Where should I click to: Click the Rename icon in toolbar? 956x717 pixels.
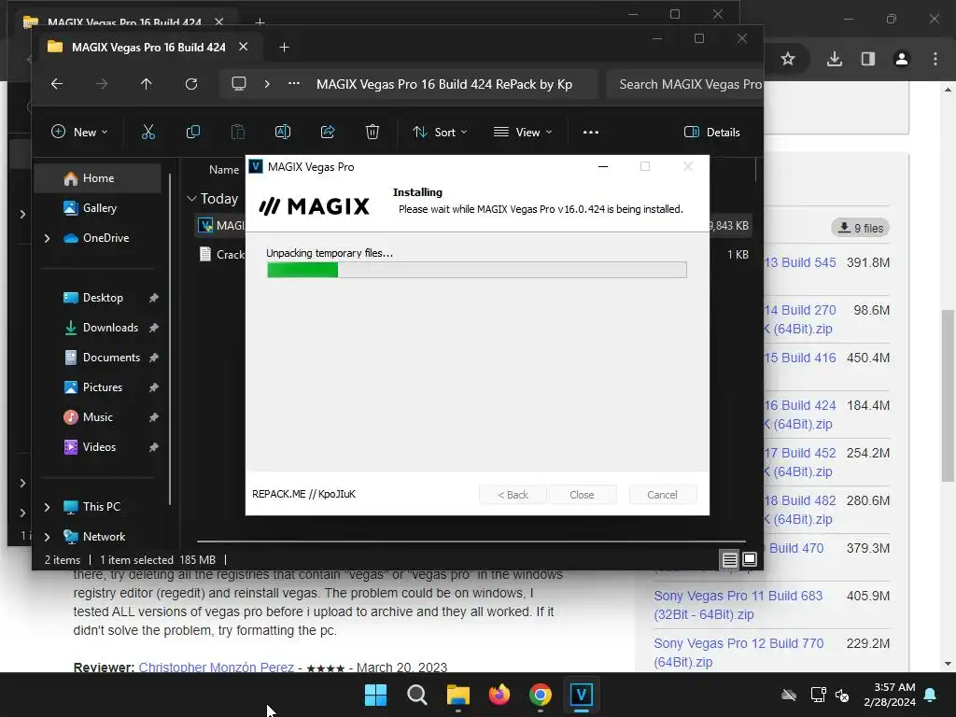click(x=283, y=132)
